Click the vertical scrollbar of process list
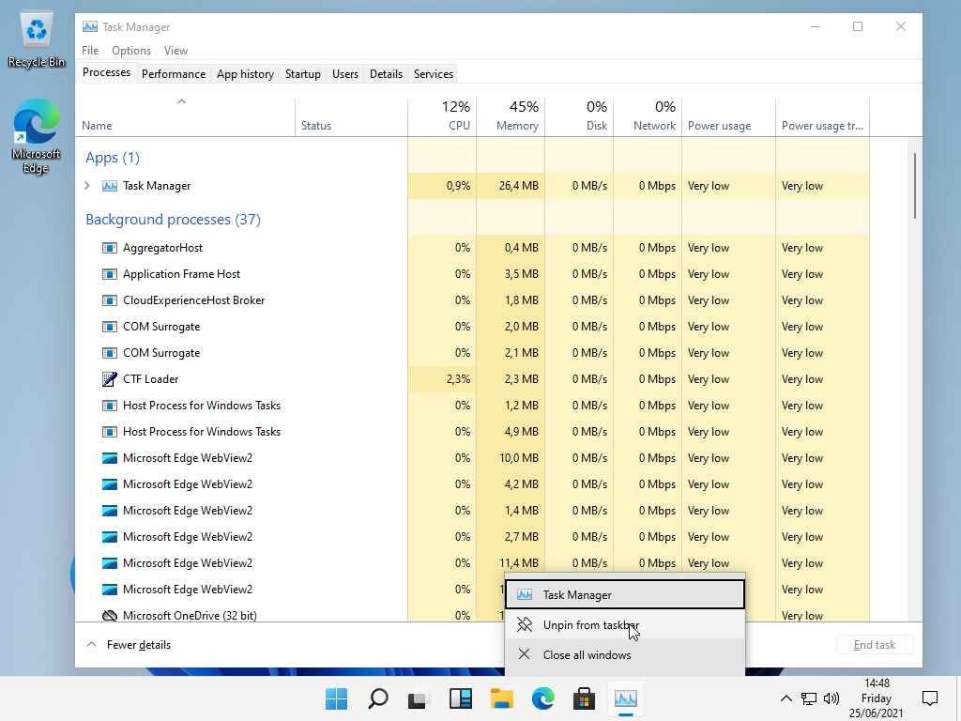961x721 pixels. point(915,188)
